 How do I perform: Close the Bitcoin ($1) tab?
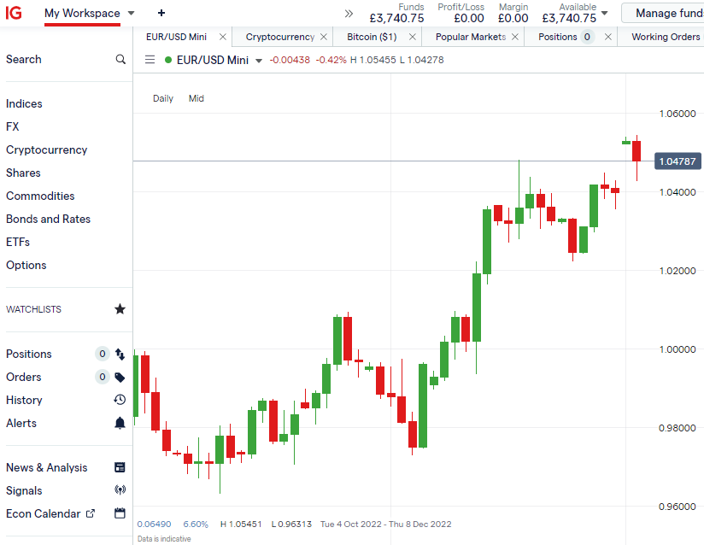point(412,37)
